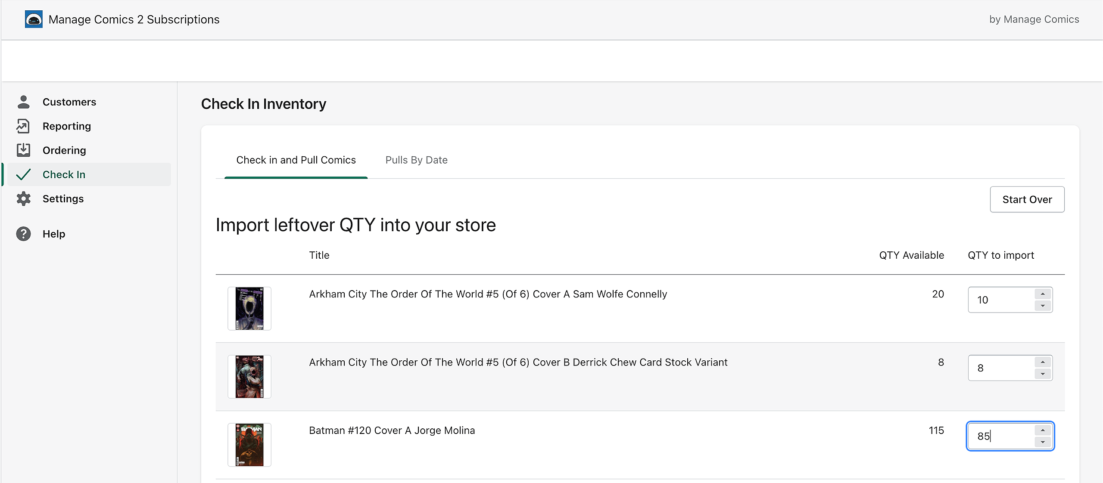Click the Manage Comics app logo icon
Viewport: 1103px width, 483px height.
click(34, 19)
